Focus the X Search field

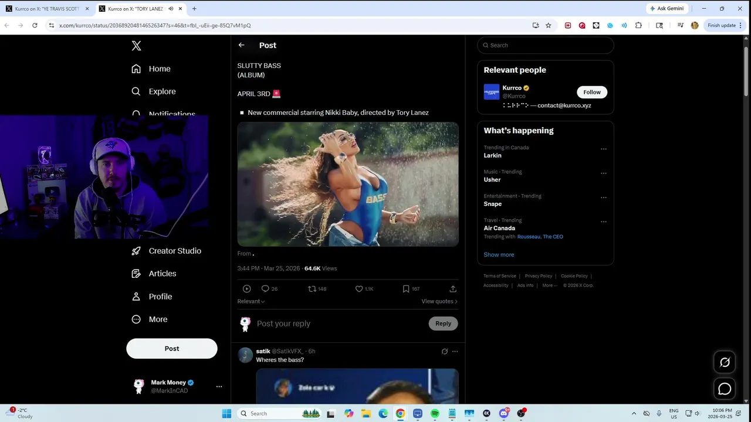pos(546,45)
